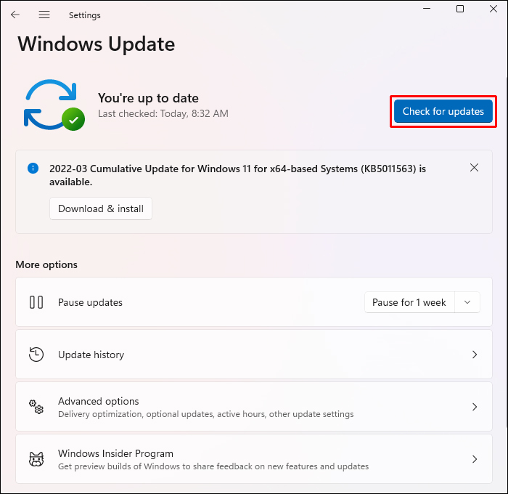Click the Windows Insider Program chevron
Image resolution: width=508 pixels, height=494 pixels.
pyautogui.click(x=475, y=459)
